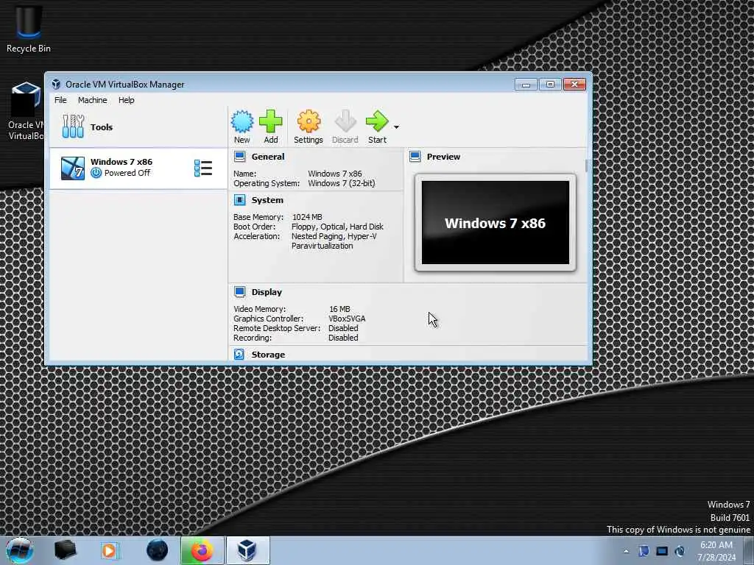Screen dimensions: 754x565
Task: Show hidden system tray icons arrow
Action: tap(626, 551)
